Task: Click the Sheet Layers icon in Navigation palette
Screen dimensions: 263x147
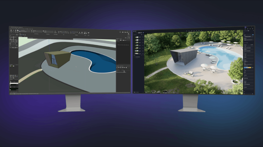Action: [121, 67]
